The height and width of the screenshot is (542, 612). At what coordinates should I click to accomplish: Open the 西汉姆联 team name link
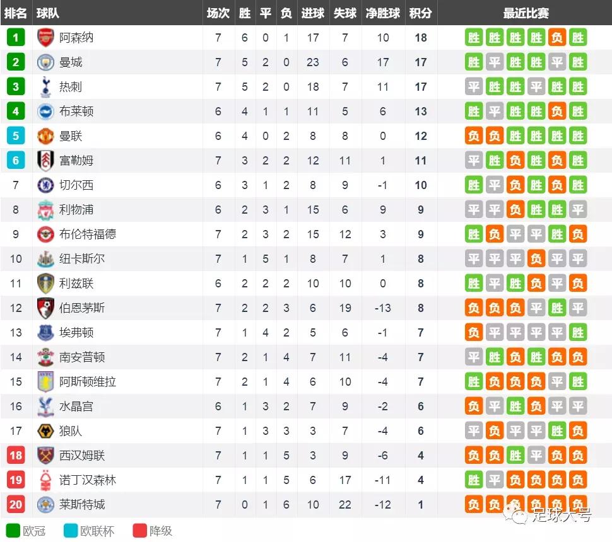82,456
